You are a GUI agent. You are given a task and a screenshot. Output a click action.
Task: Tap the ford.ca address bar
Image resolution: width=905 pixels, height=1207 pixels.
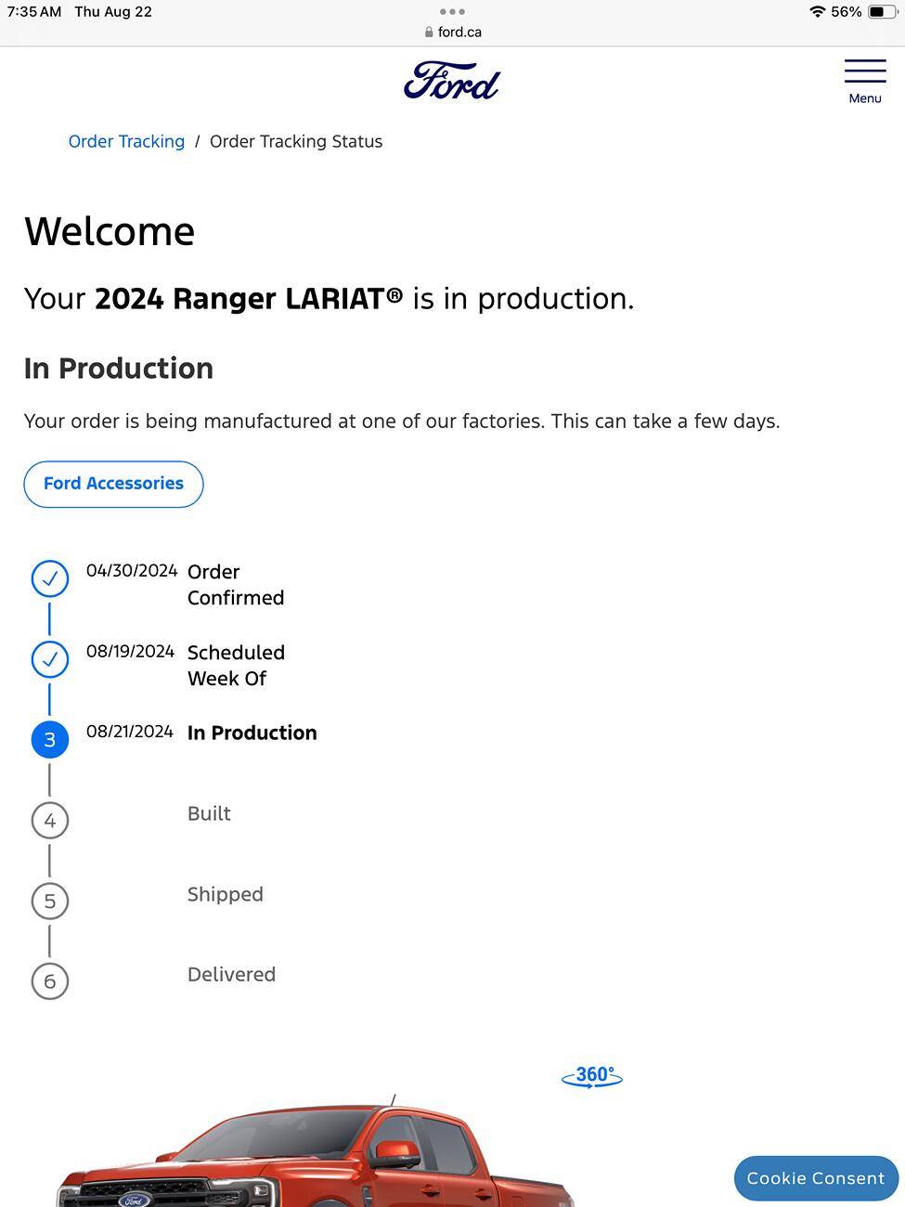click(x=452, y=32)
